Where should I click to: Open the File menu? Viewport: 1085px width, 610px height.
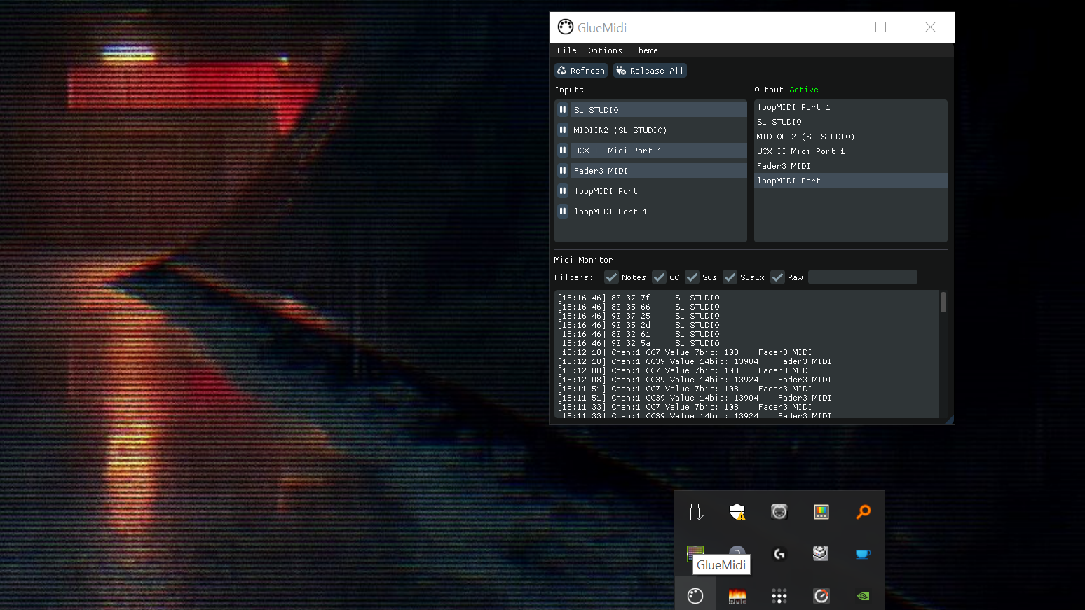[x=566, y=50]
